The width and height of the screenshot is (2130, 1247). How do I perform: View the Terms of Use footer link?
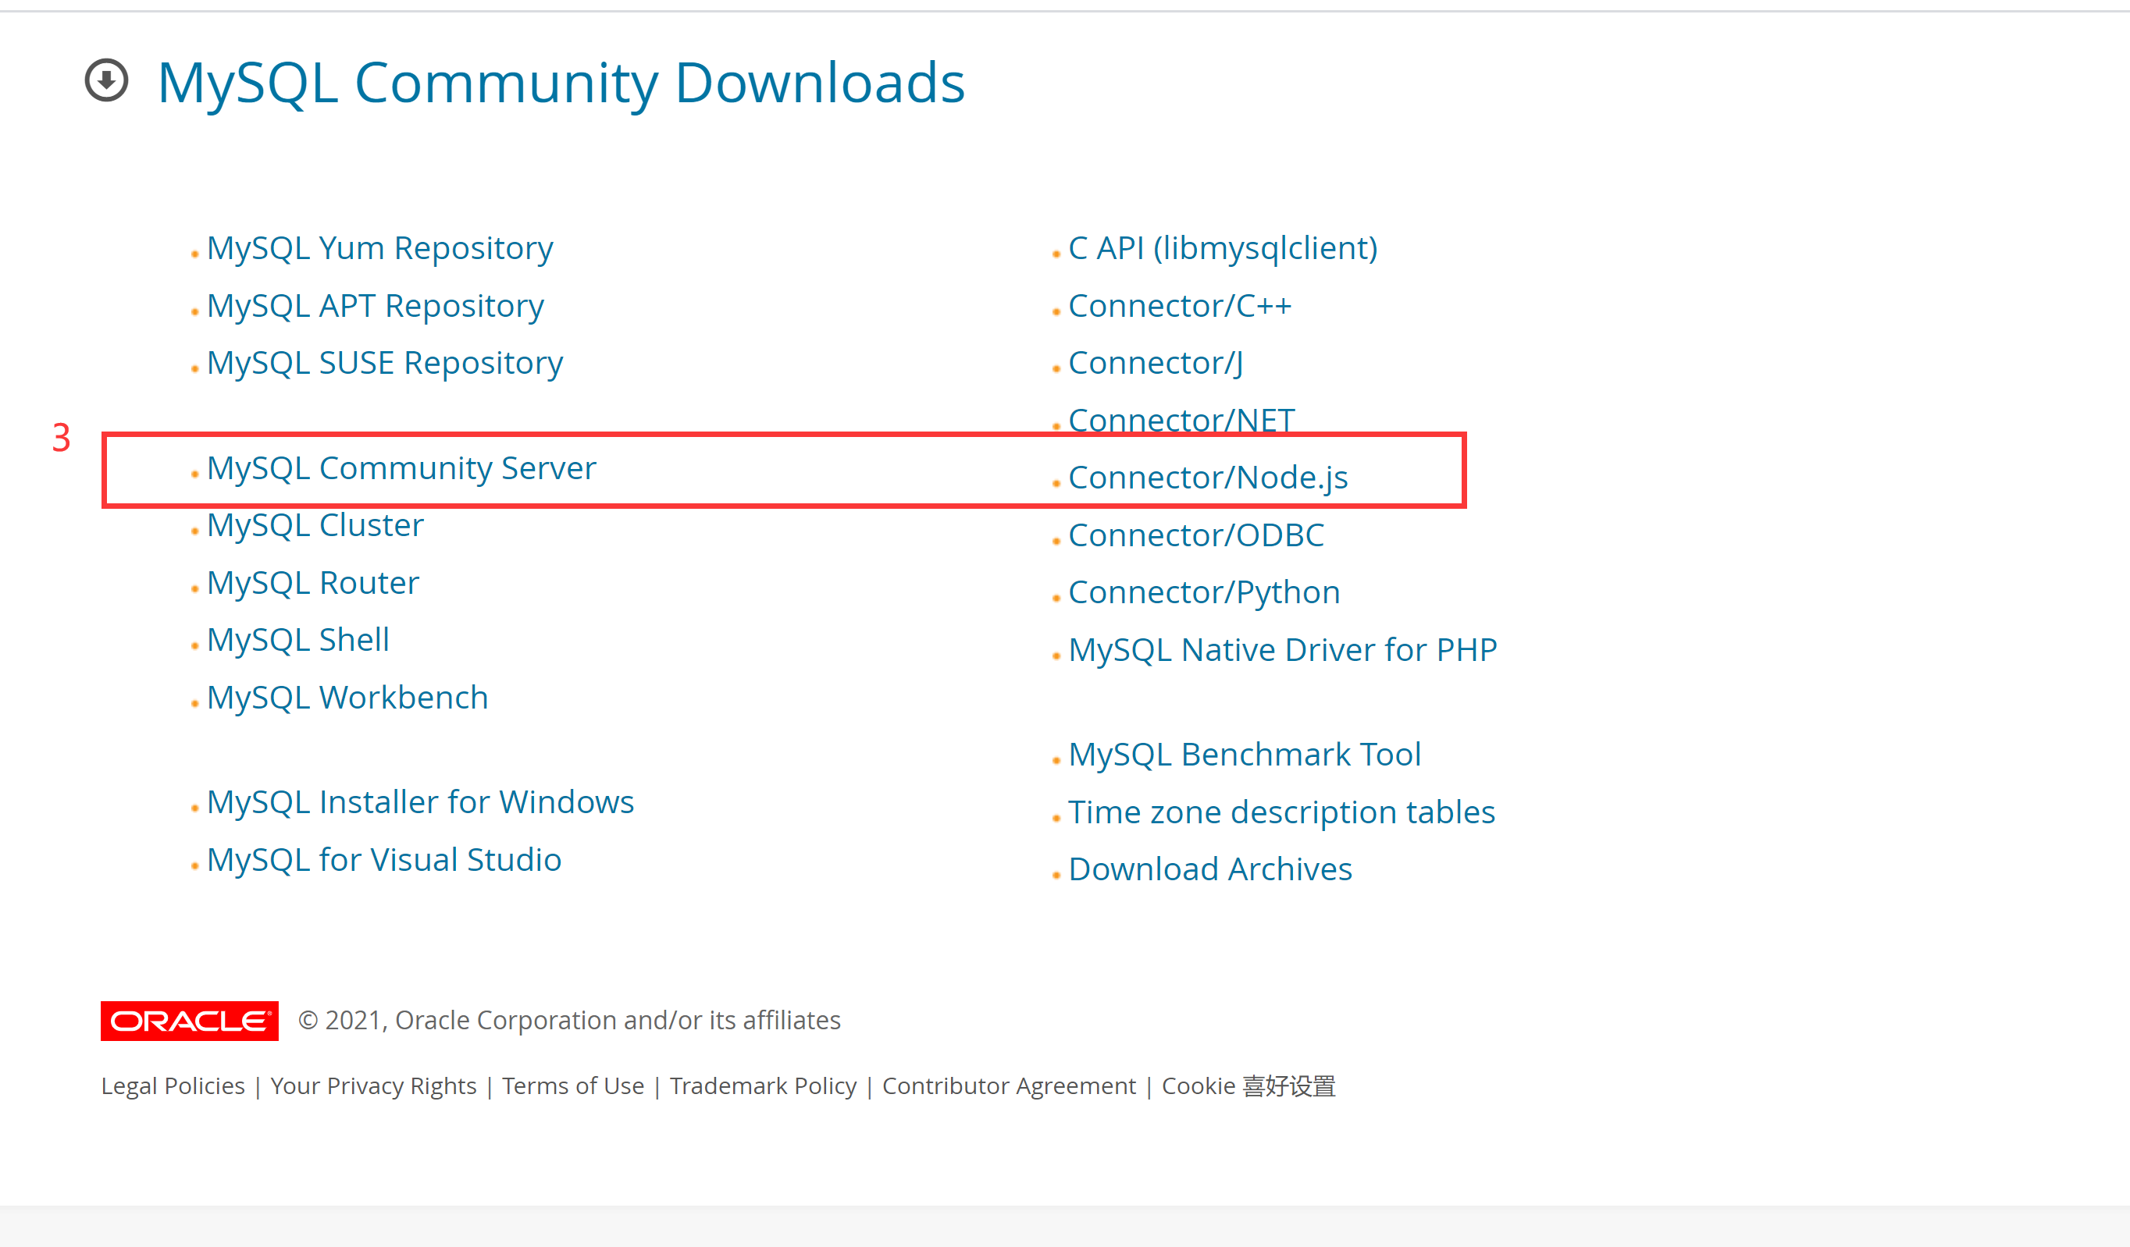click(x=572, y=1085)
